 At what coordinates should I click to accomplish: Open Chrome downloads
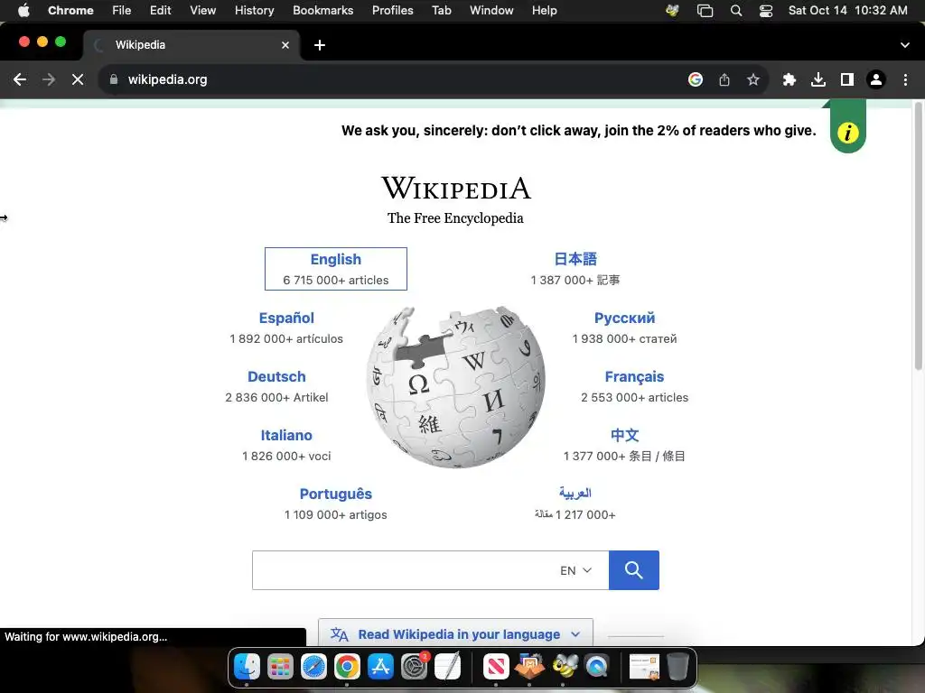(818, 79)
